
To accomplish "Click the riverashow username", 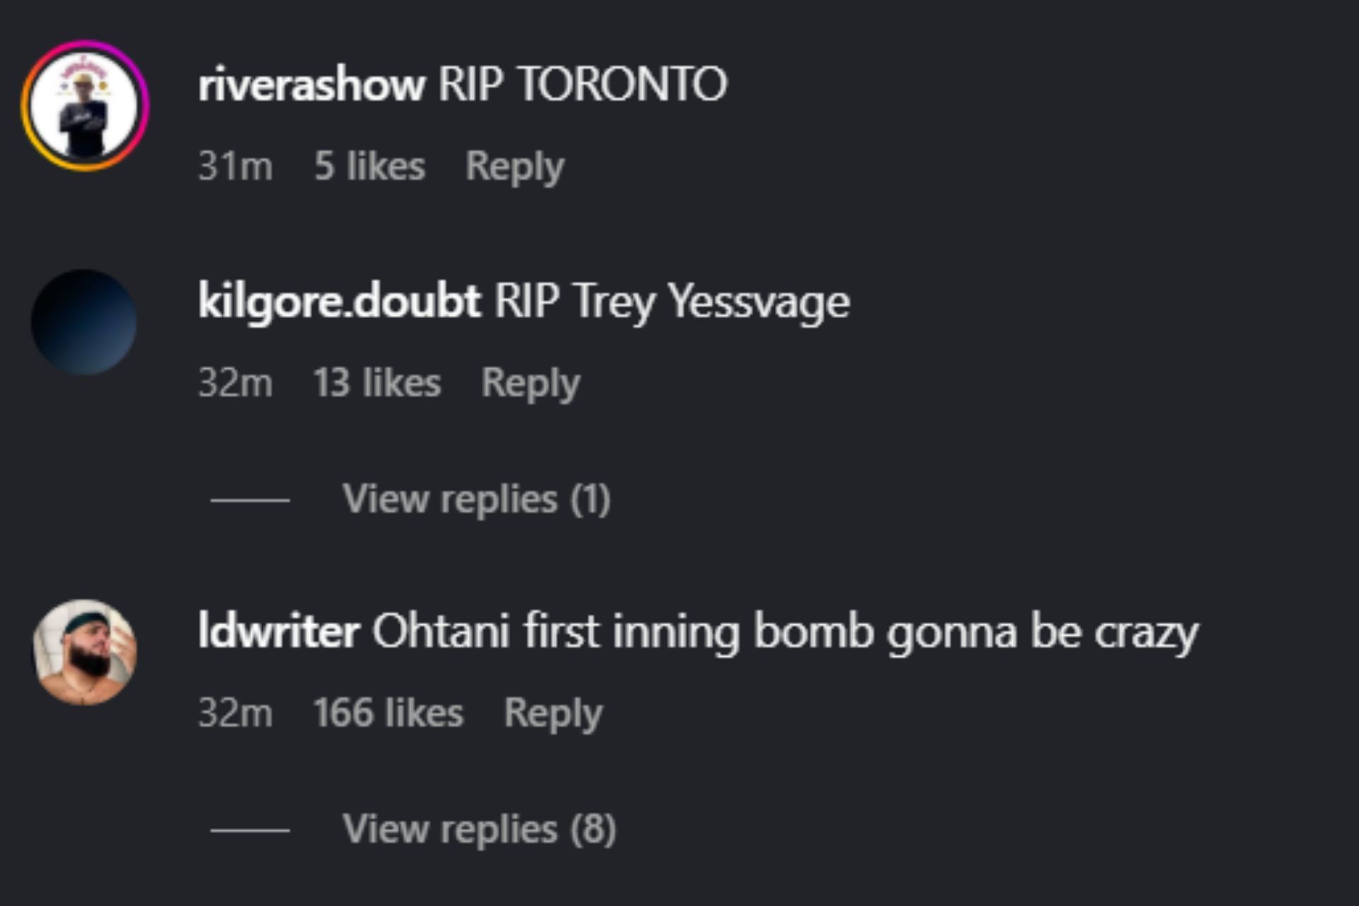I will (311, 85).
